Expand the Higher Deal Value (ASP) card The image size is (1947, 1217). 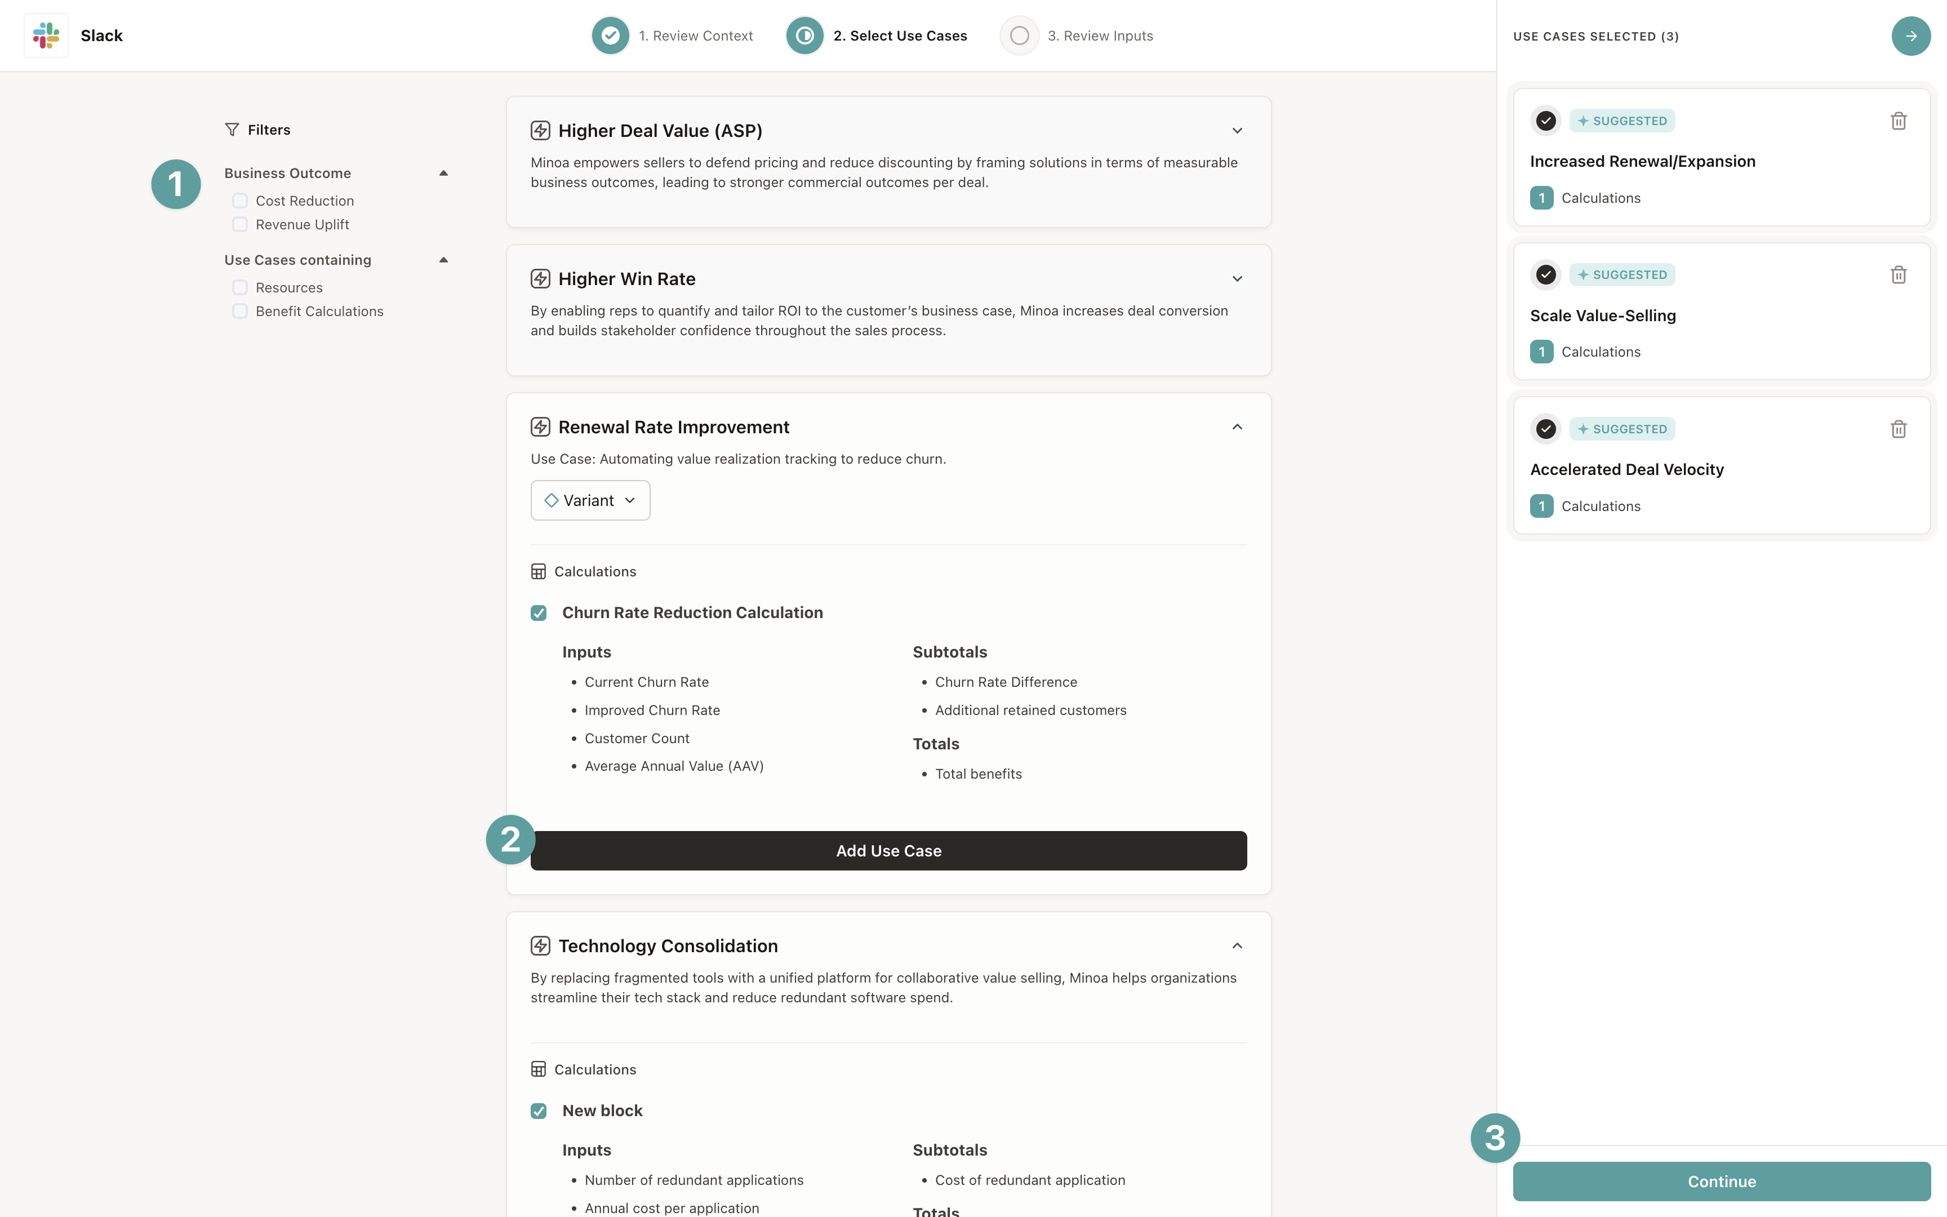click(1237, 130)
